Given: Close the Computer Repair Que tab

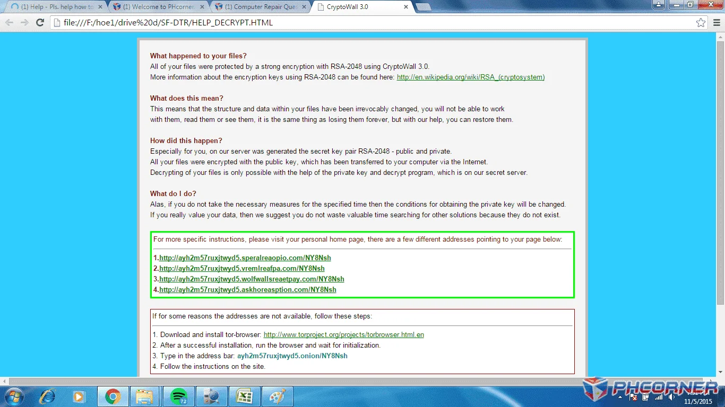Looking at the screenshot, I should (x=304, y=7).
